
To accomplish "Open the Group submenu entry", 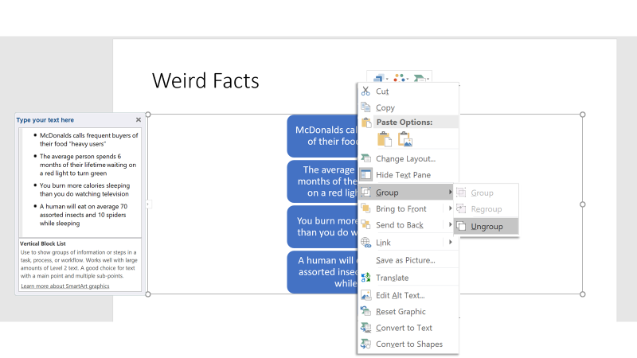I will (406, 193).
